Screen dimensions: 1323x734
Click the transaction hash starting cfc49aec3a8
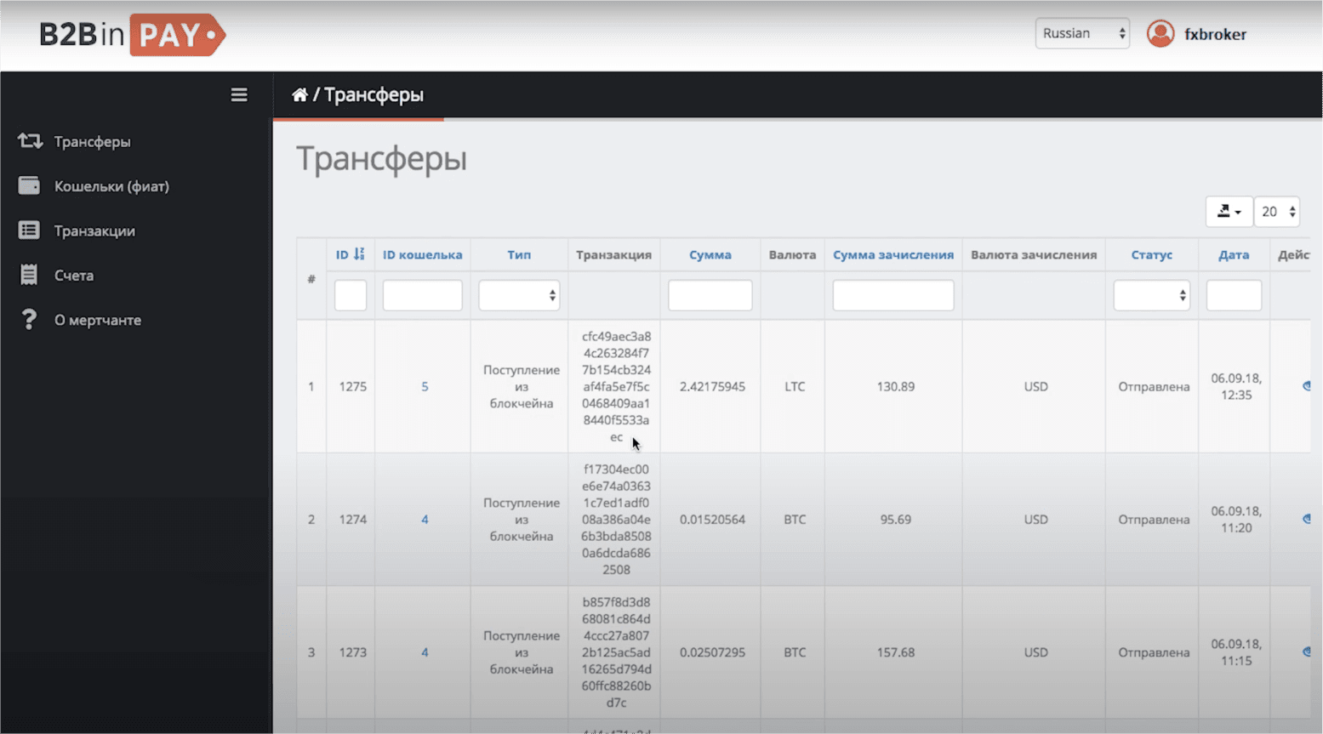tap(616, 386)
